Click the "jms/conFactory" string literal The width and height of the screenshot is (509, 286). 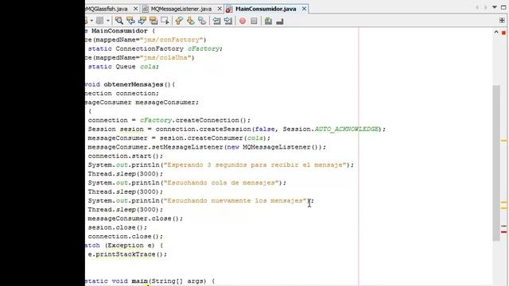point(173,40)
